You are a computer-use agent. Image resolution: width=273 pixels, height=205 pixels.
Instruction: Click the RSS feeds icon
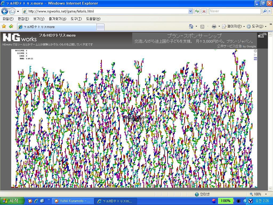(x=202, y=26)
